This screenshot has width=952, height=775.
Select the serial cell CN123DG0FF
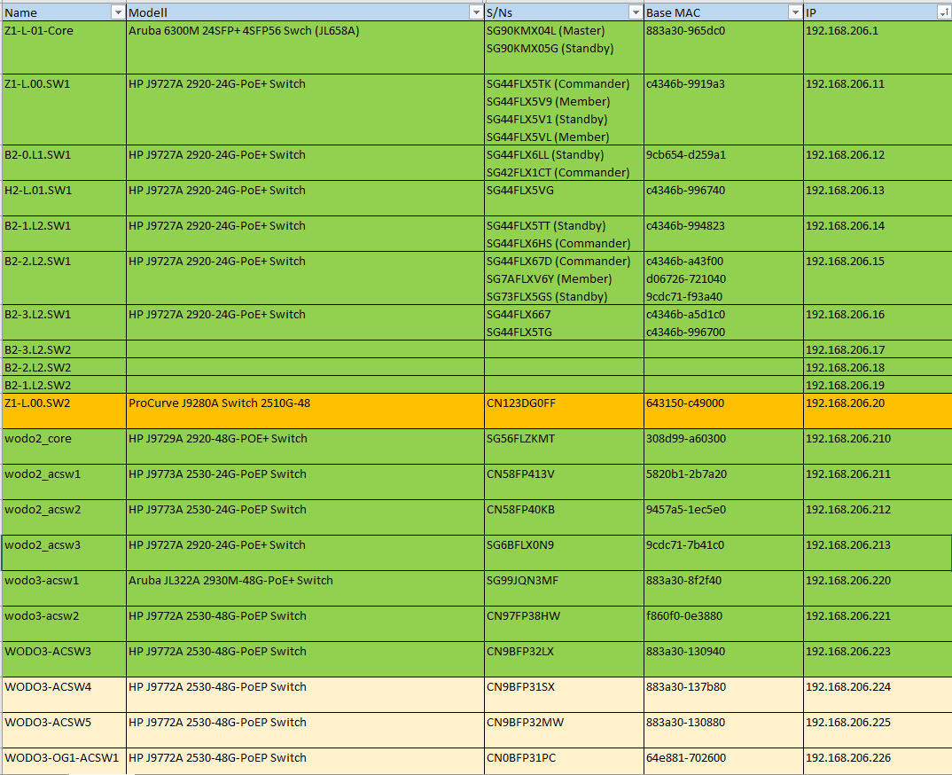[x=564, y=411]
